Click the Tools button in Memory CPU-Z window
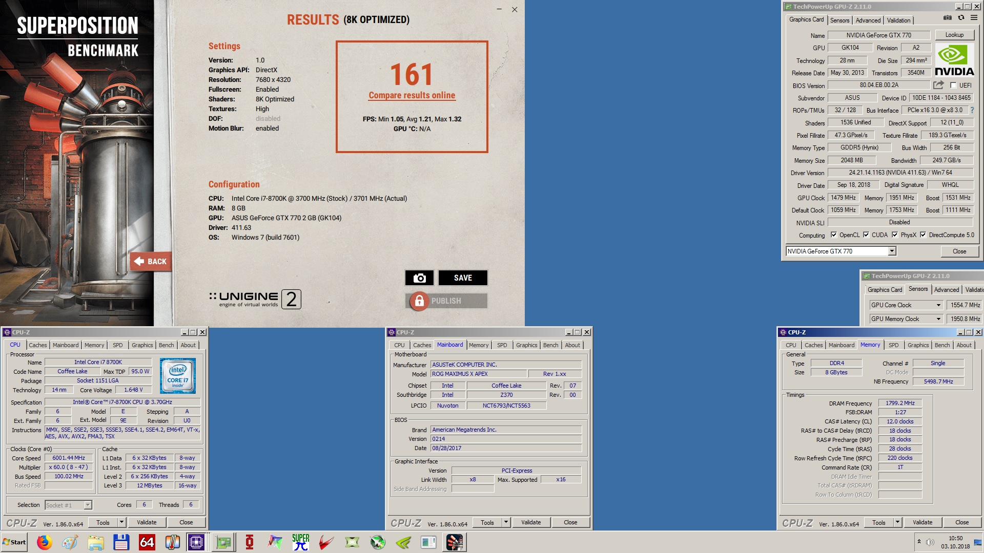 point(879,522)
